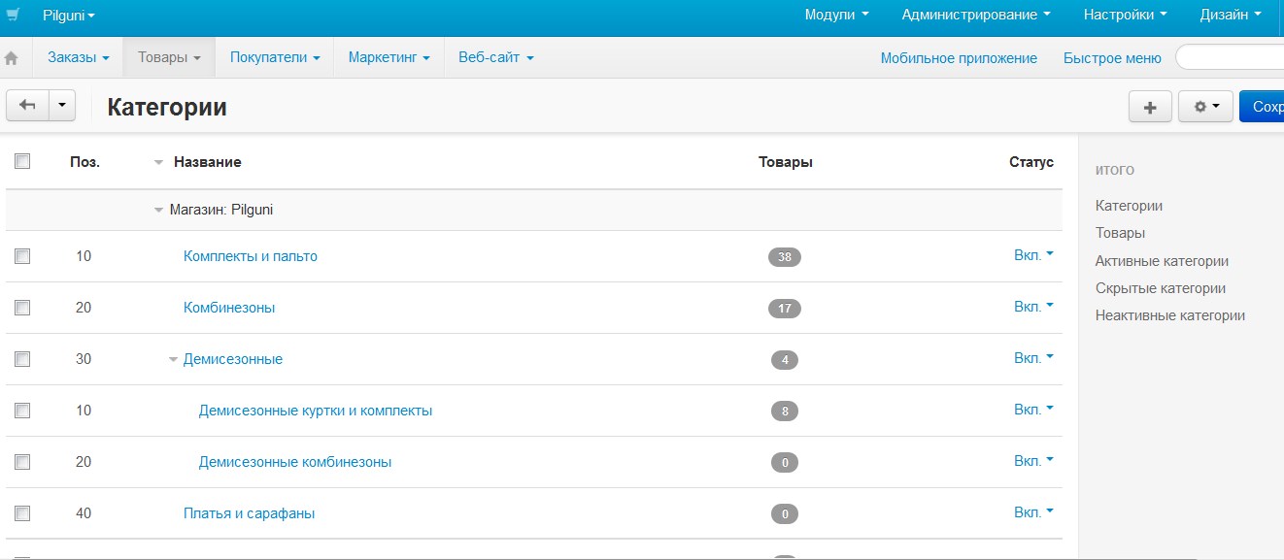Click the 38 products badge for Комплекты и пальто
This screenshot has height=560, width=1284.
coord(785,257)
